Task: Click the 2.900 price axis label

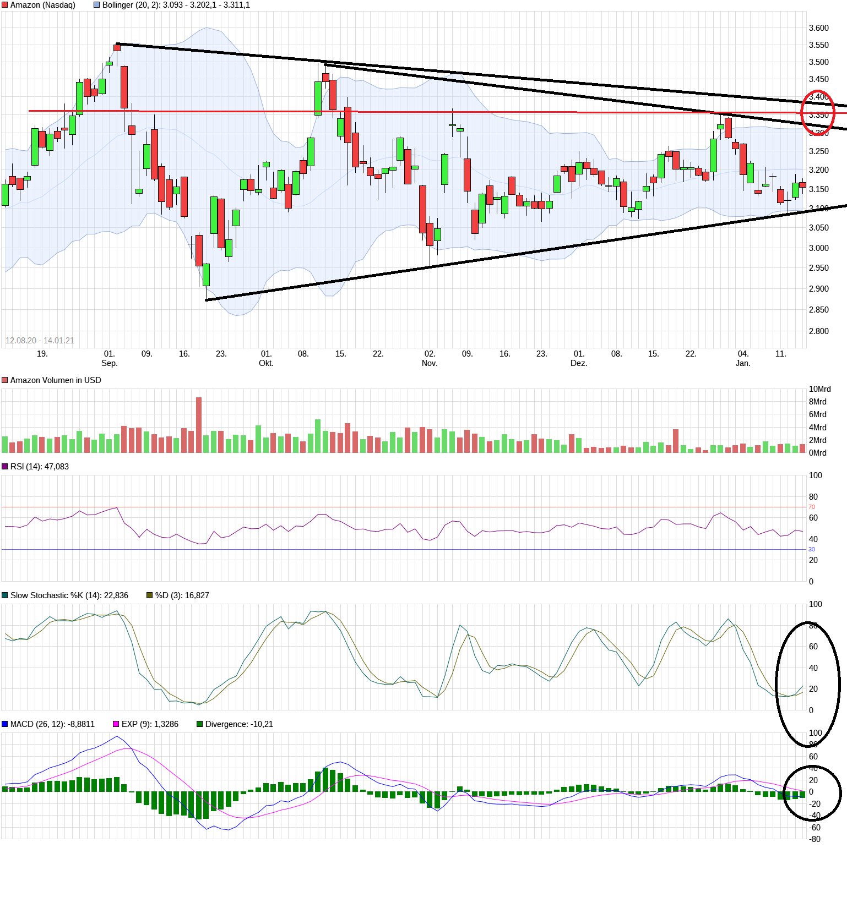Action: pyautogui.click(x=819, y=289)
